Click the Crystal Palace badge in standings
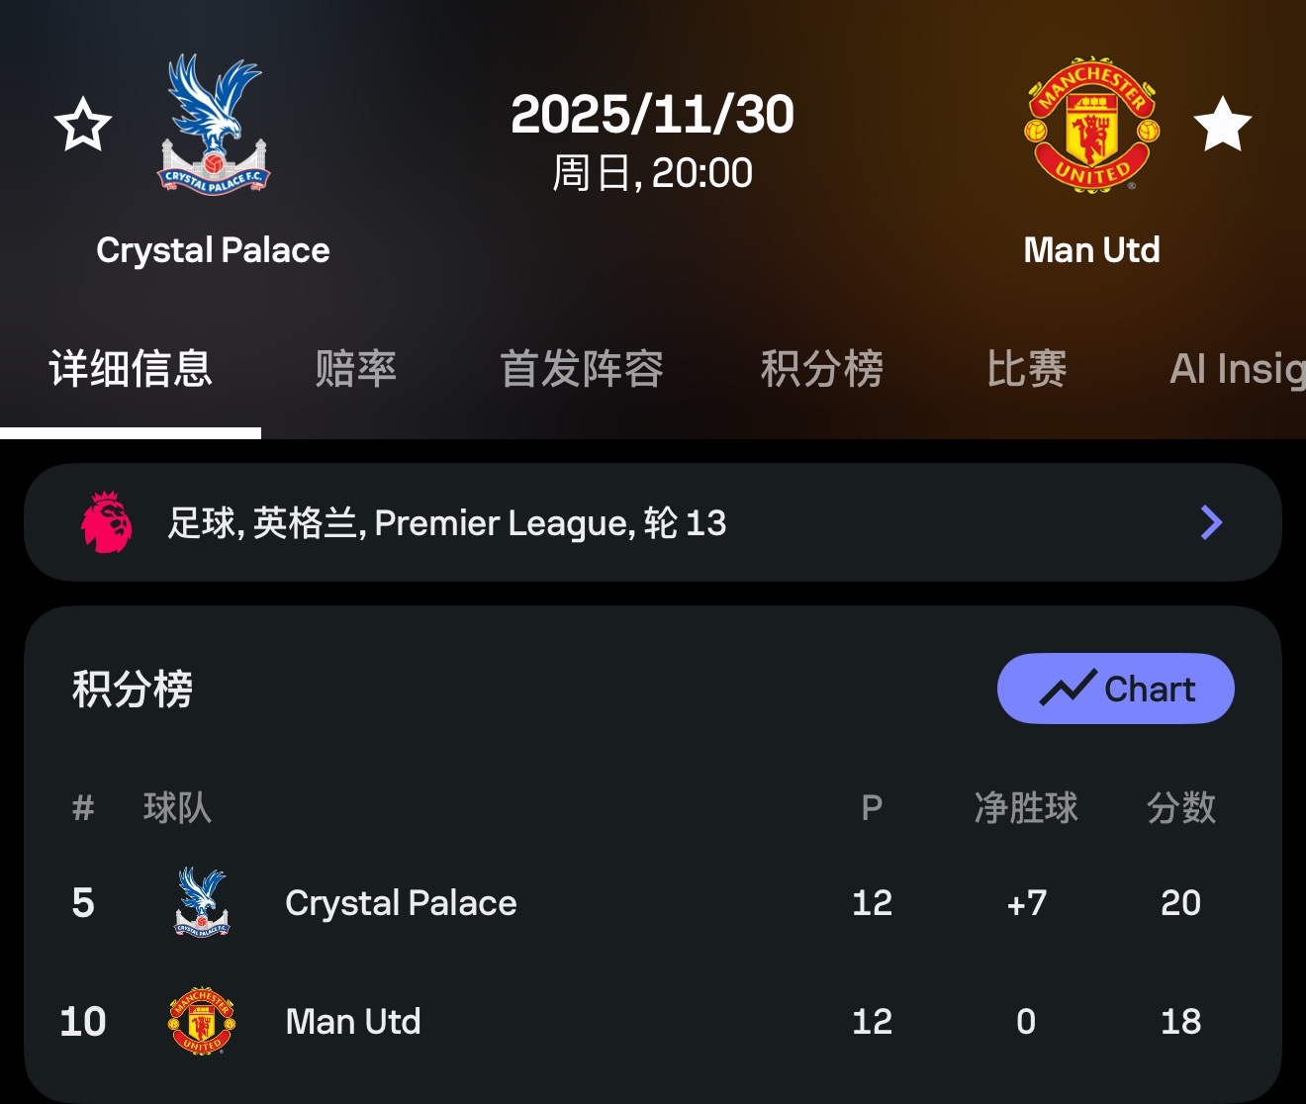Screen dimensions: 1306x1104 click(x=202, y=902)
